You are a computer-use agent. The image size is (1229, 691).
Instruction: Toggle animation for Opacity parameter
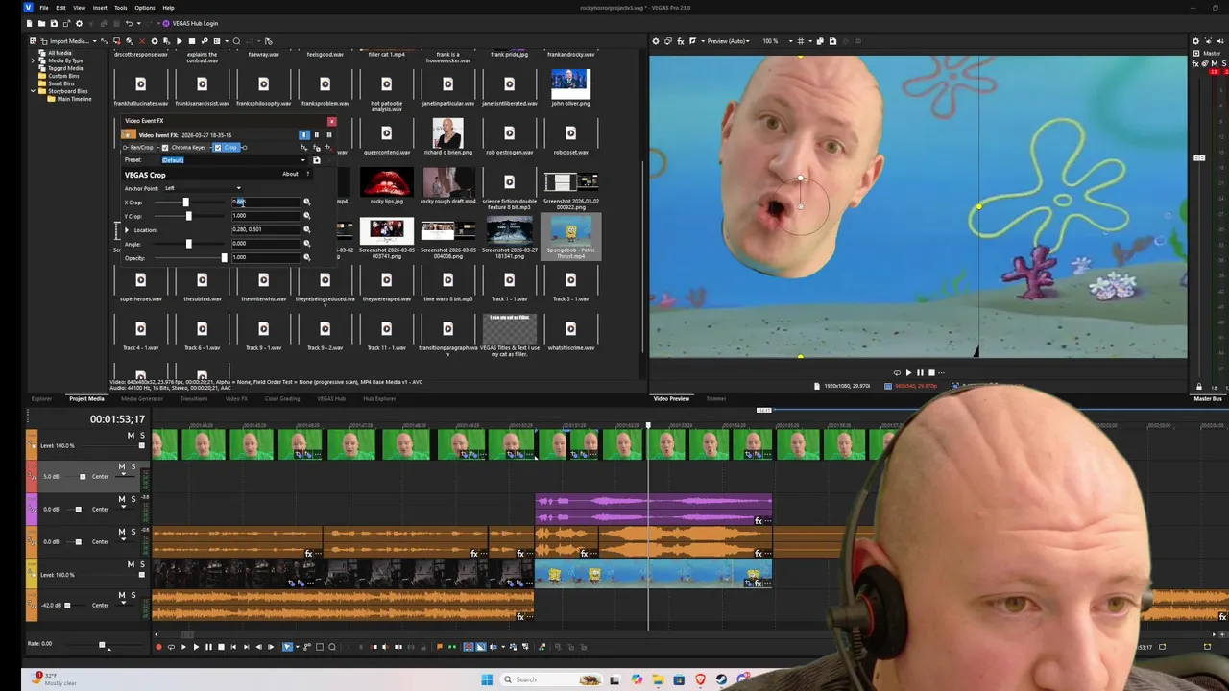click(306, 257)
